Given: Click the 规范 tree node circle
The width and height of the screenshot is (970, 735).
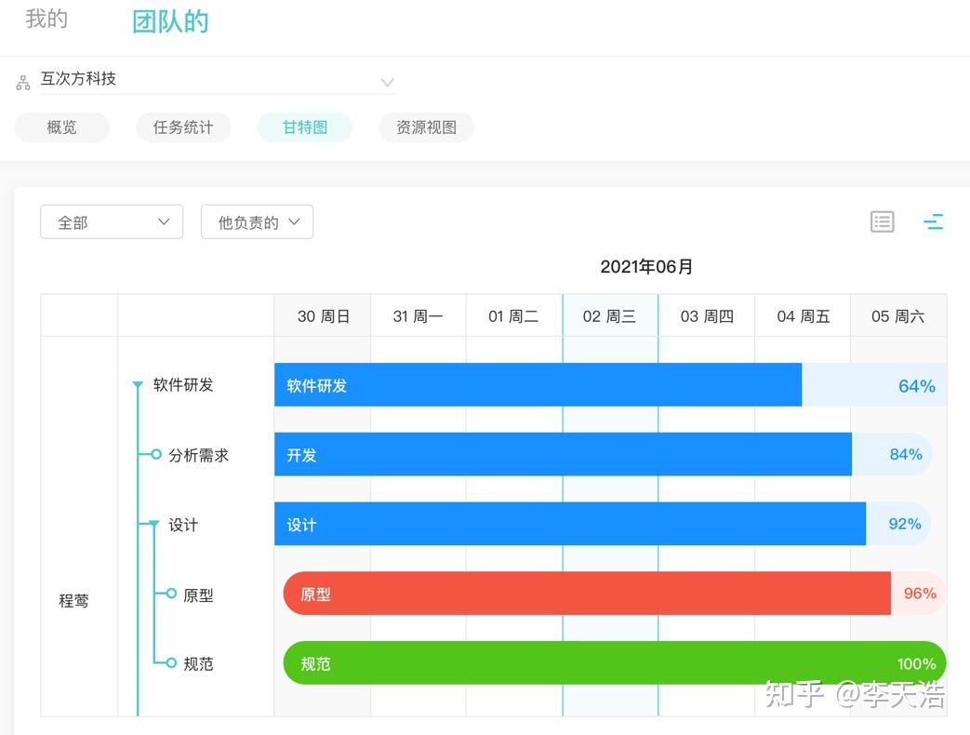Looking at the screenshot, I should point(171,662).
